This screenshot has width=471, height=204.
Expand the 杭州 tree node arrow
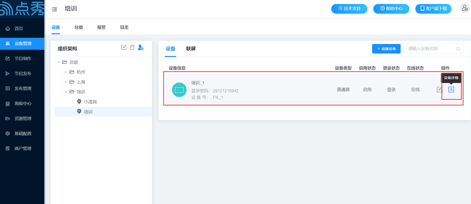pyautogui.click(x=66, y=72)
